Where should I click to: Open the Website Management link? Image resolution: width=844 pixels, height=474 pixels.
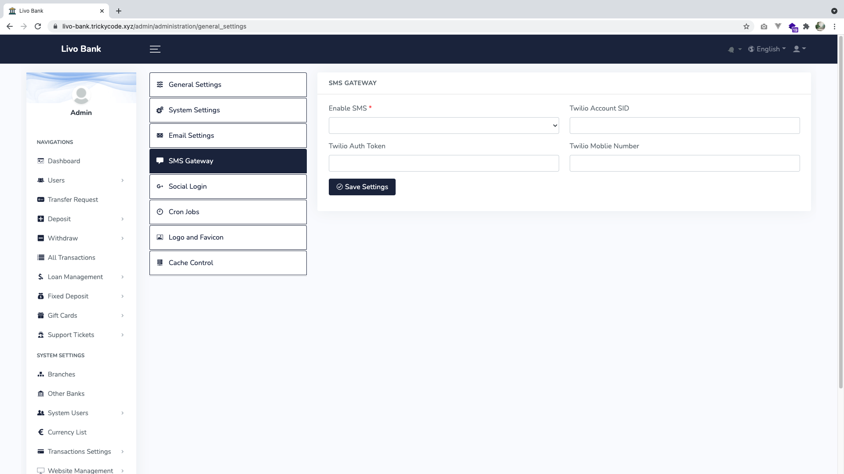point(80,470)
